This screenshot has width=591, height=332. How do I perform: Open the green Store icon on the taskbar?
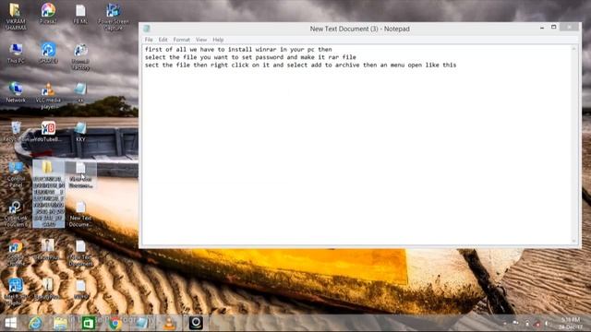[x=88, y=323]
